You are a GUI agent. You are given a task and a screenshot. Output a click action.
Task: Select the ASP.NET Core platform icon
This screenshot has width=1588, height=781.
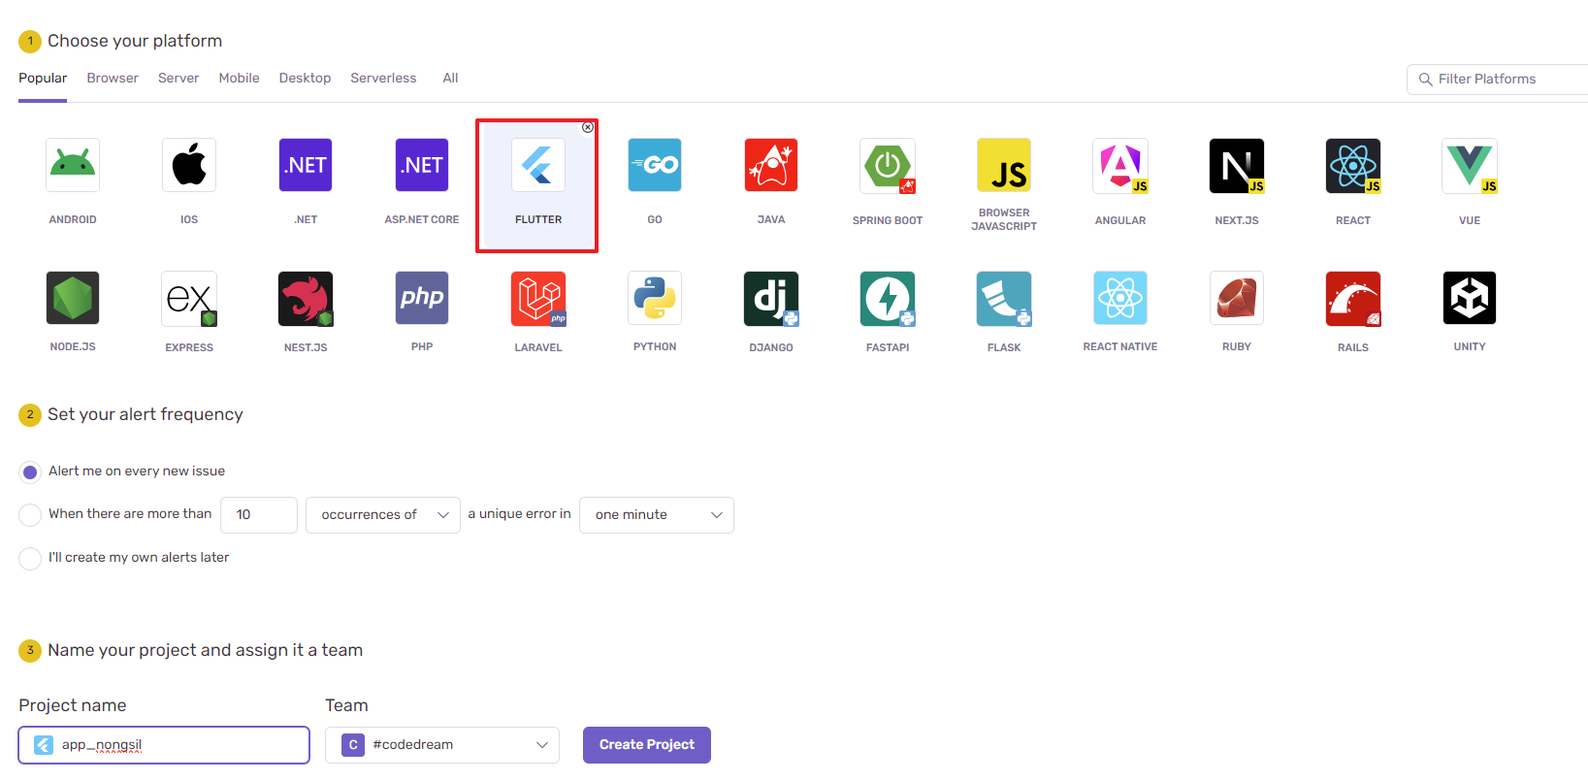pos(422,165)
